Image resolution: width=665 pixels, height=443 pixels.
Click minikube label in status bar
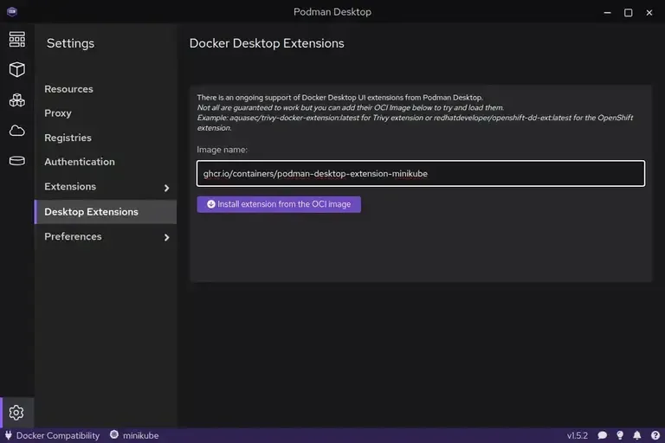pyautogui.click(x=141, y=435)
